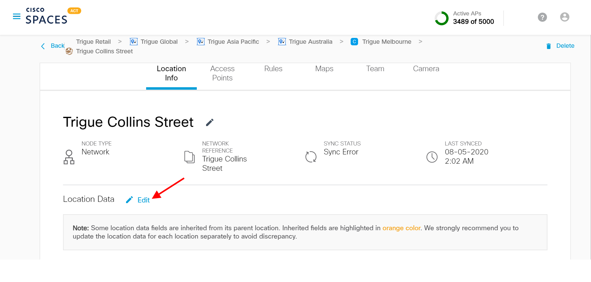591x282 pixels.
Task: Click the Edit link for Location Data
Action: pyautogui.click(x=143, y=200)
